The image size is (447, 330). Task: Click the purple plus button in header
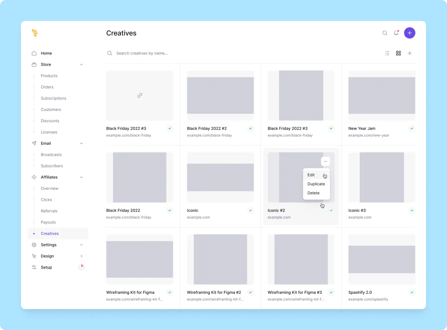click(410, 33)
